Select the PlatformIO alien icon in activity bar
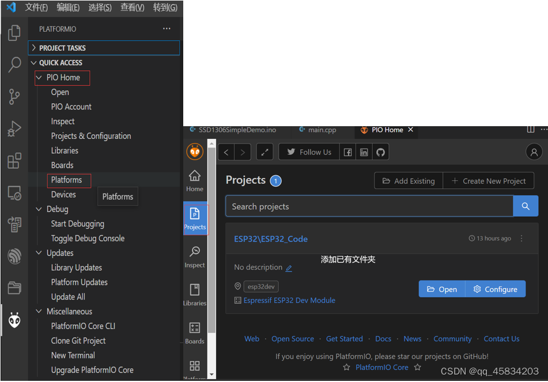The image size is (548, 382). pos(14,320)
